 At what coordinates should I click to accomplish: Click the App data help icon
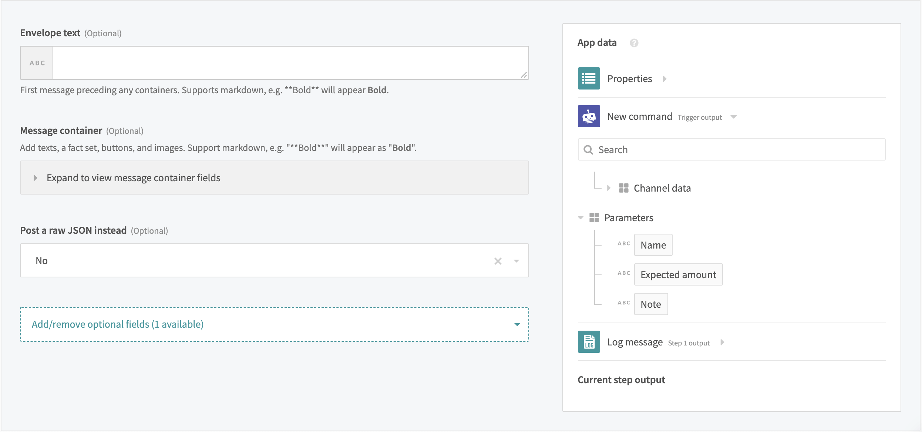pyautogui.click(x=634, y=43)
